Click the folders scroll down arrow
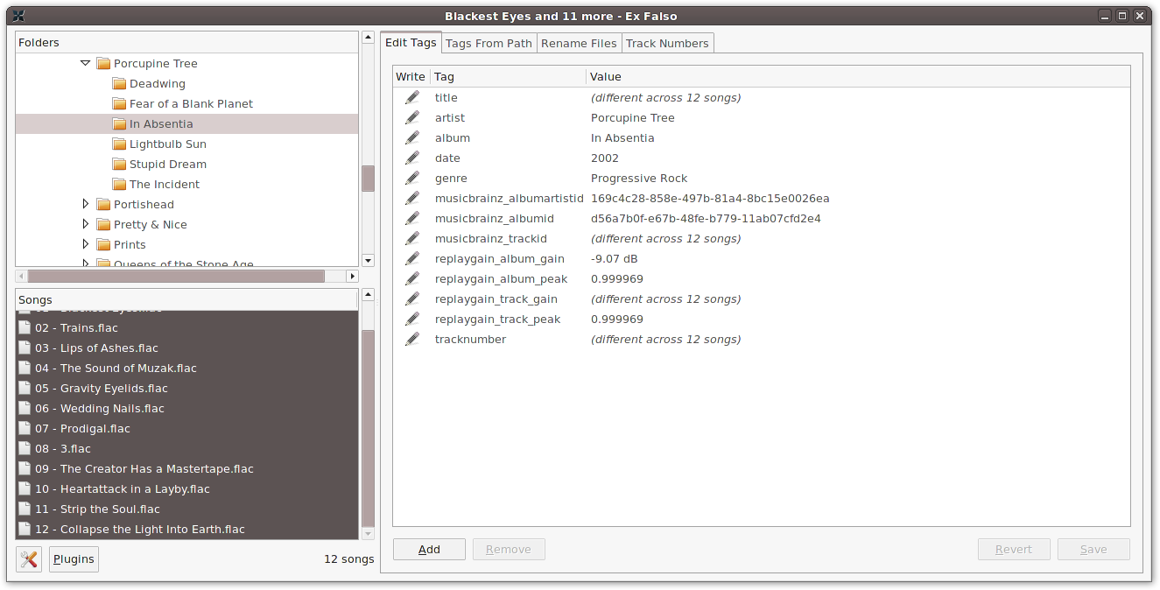 click(x=368, y=260)
